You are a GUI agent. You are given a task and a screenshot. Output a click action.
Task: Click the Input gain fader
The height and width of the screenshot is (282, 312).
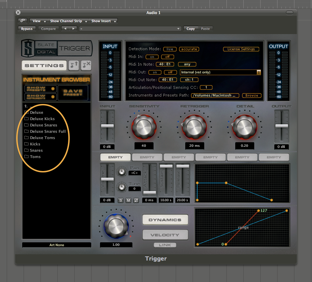(x=107, y=126)
